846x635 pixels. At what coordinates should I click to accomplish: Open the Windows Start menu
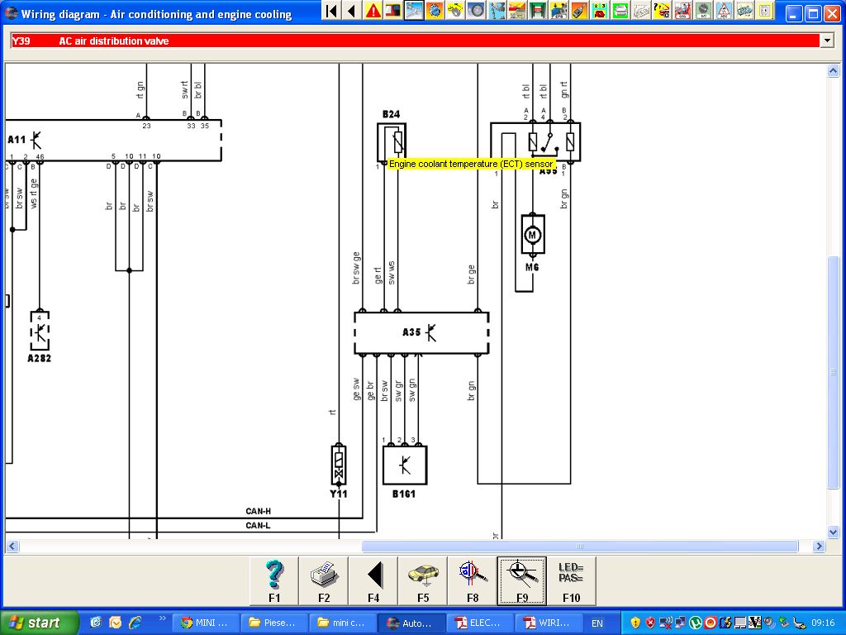pyautogui.click(x=40, y=623)
